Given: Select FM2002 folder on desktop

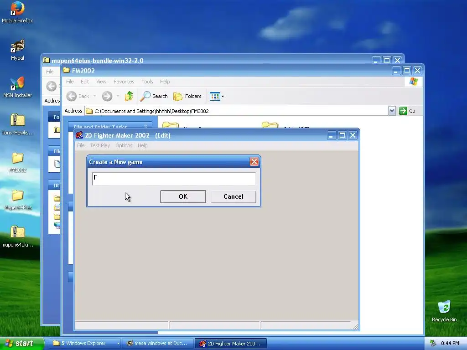Looking at the screenshot, I should coord(17,162).
